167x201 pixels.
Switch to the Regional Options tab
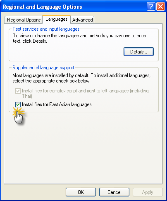(x=24, y=20)
